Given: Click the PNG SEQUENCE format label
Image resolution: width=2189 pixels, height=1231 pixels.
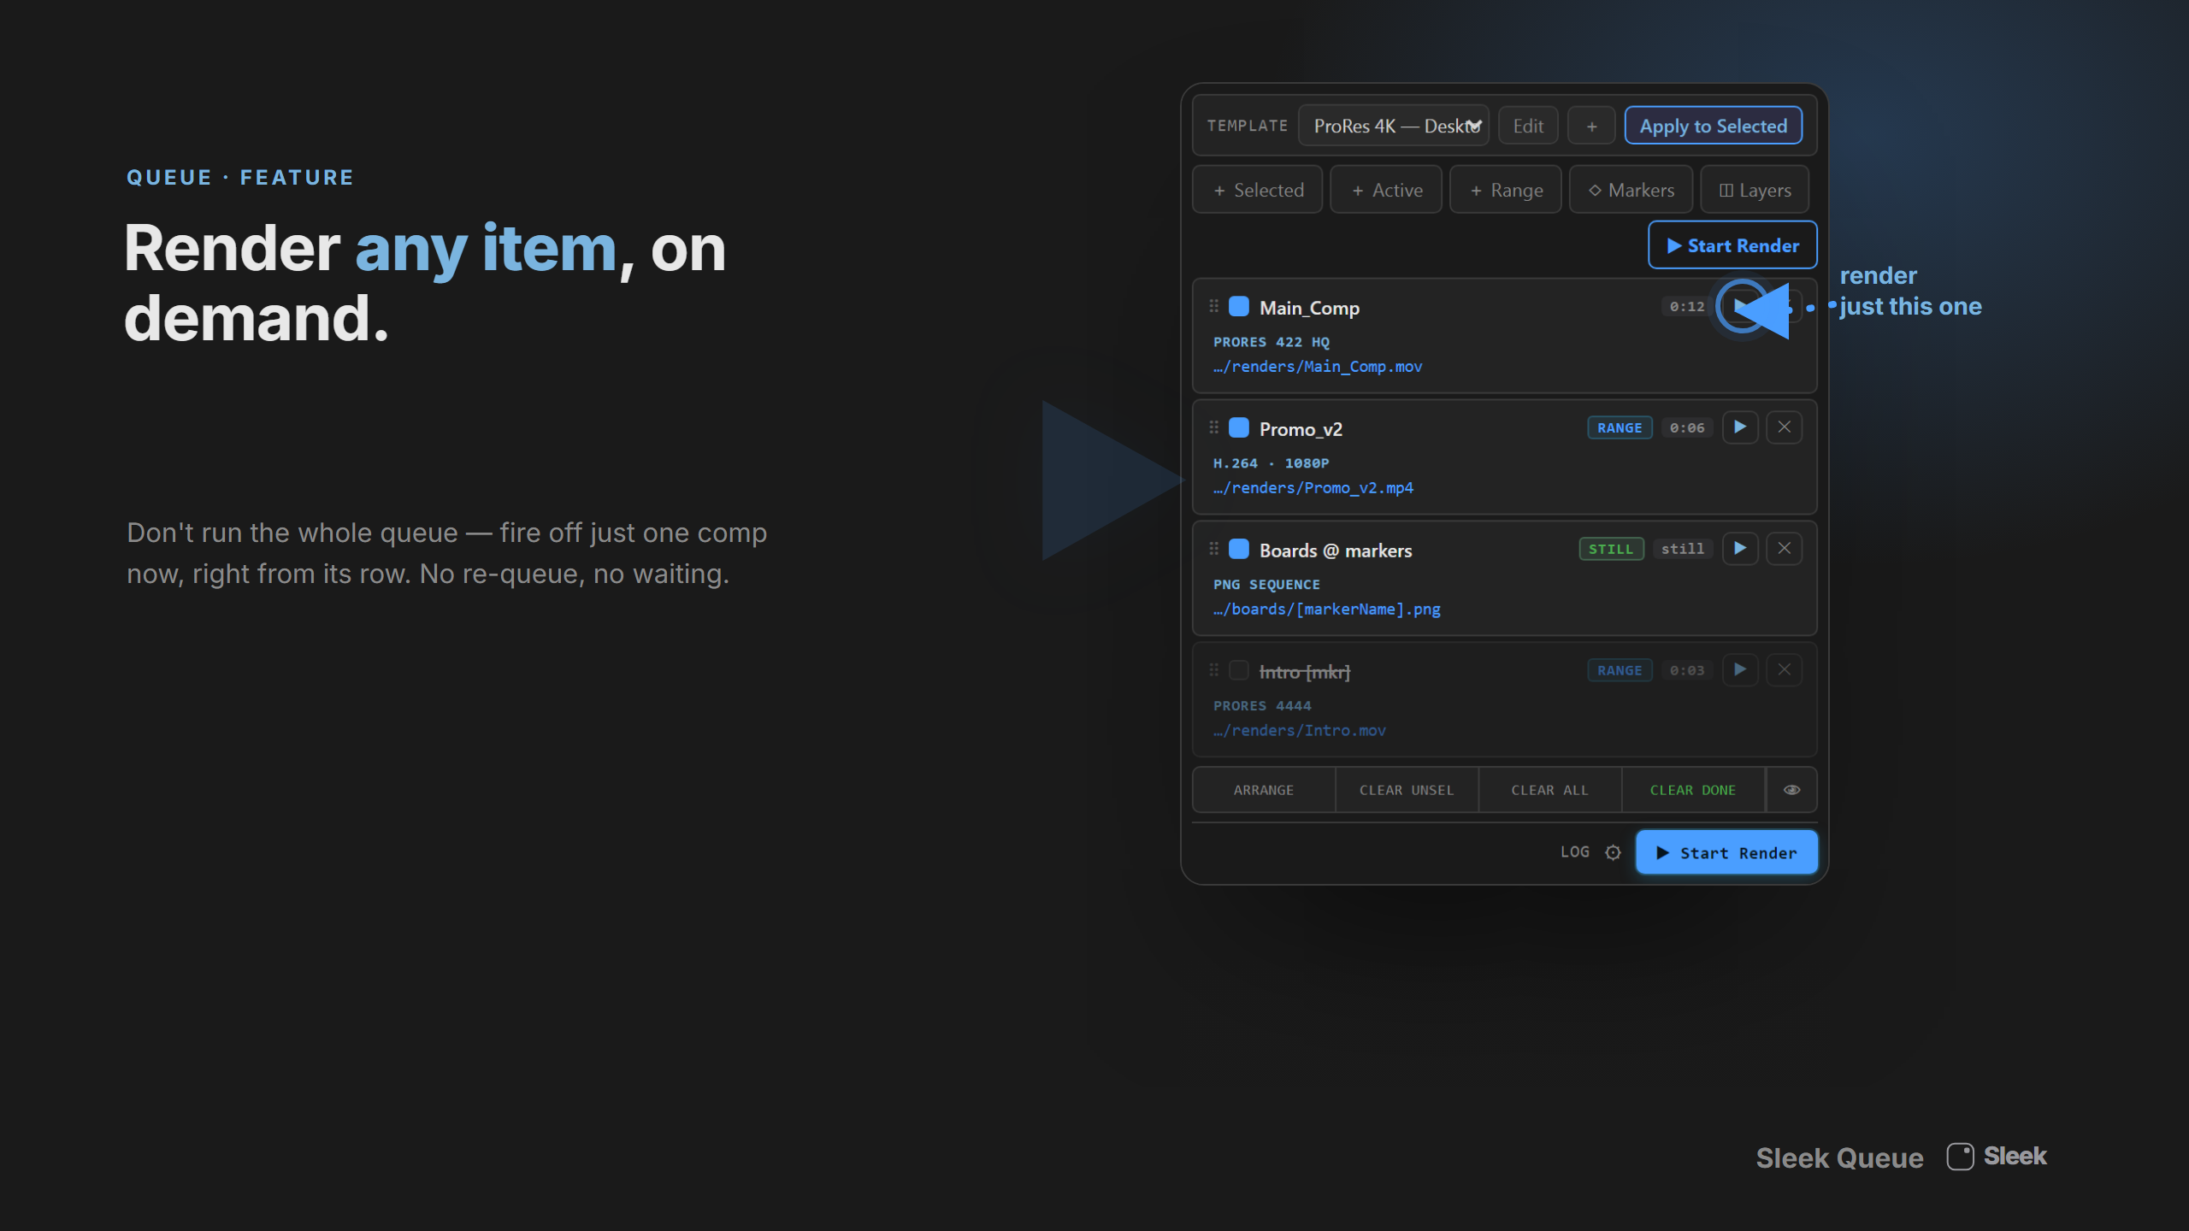Looking at the screenshot, I should coord(1266,585).
